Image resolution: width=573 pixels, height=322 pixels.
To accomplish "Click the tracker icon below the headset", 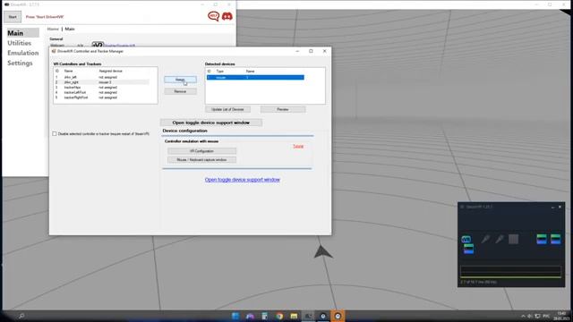I will tap(468, 249).
